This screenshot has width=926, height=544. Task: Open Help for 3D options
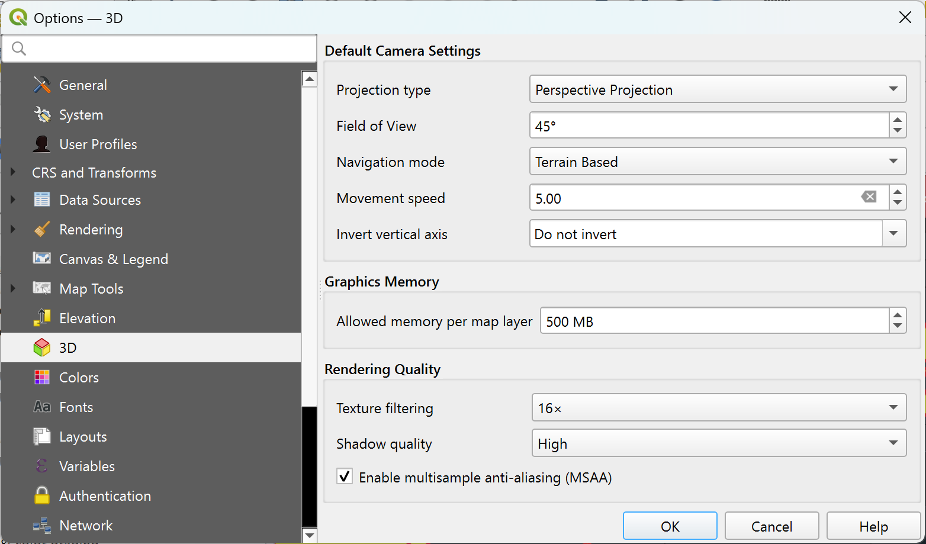click(873, 526)
